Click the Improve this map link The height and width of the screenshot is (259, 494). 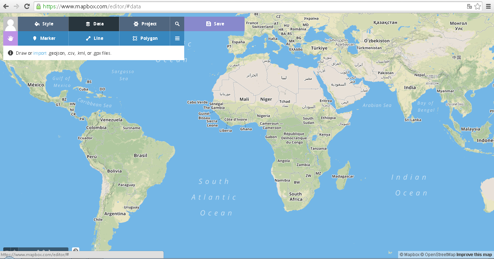pyautogui.click(x=474, y=254)
